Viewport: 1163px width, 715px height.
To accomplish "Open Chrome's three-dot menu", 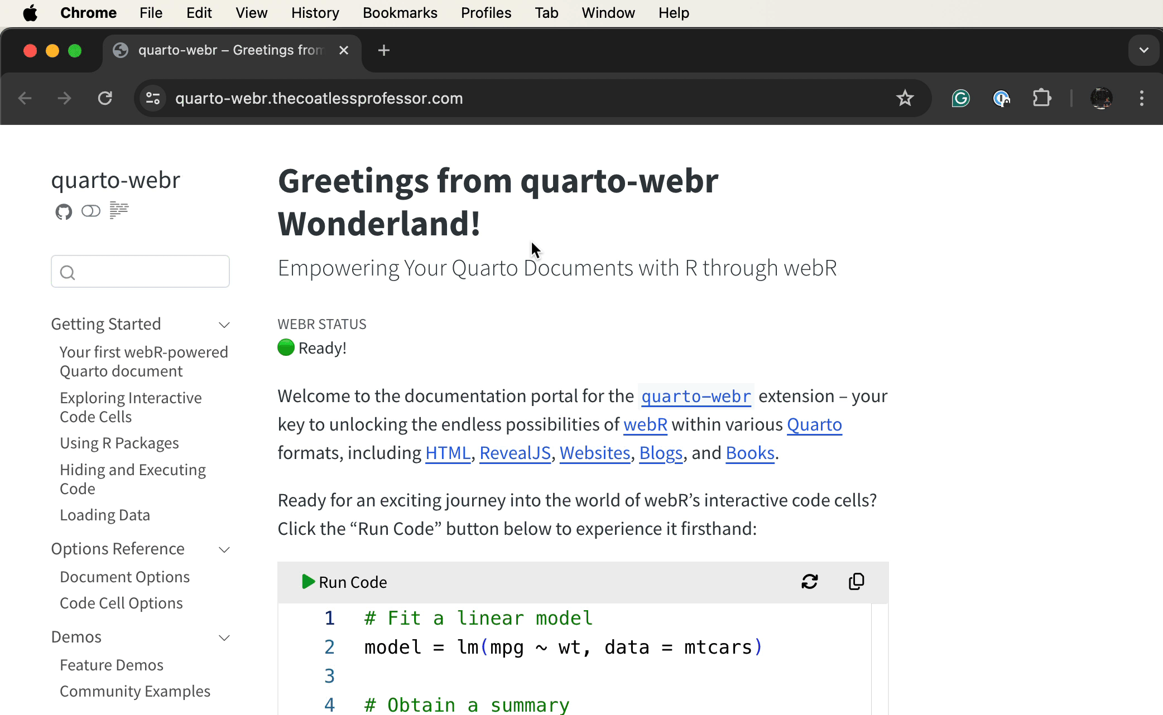I will pyautogui.click(x=1141, y=98).
